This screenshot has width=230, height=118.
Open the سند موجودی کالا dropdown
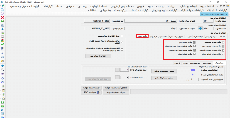pos(127,70)
